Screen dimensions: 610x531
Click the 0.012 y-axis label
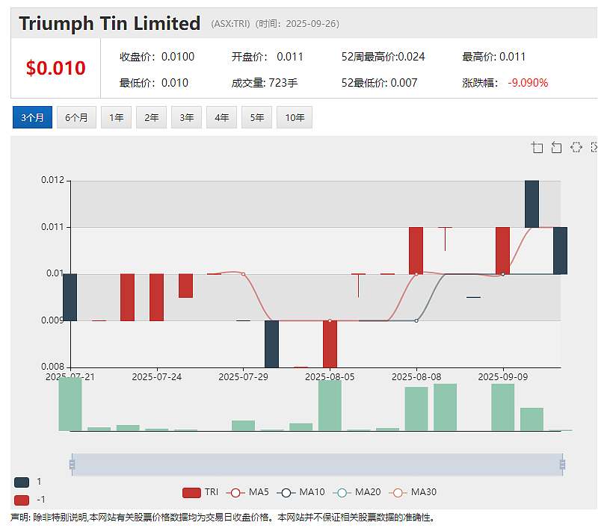52,180
